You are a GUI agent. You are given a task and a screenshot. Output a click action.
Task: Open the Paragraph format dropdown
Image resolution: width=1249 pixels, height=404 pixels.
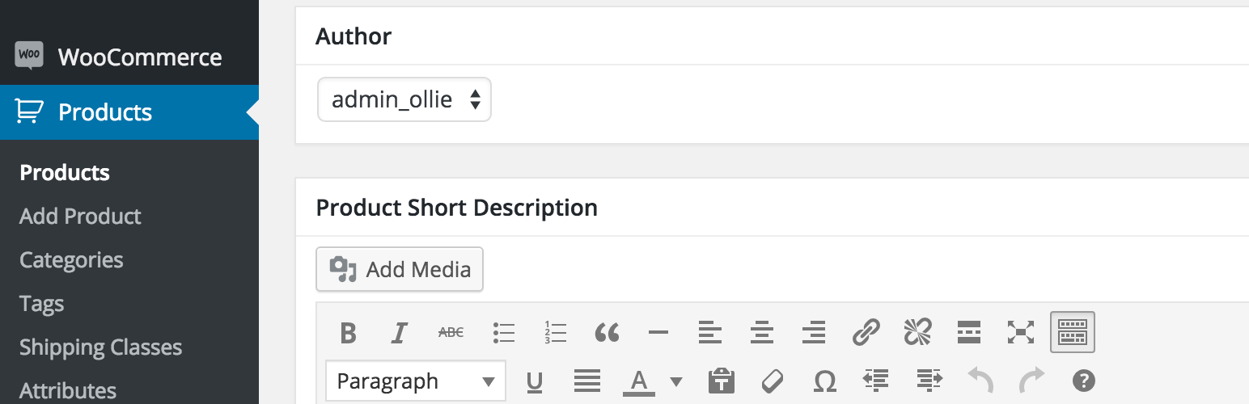[x=415, y=381]
